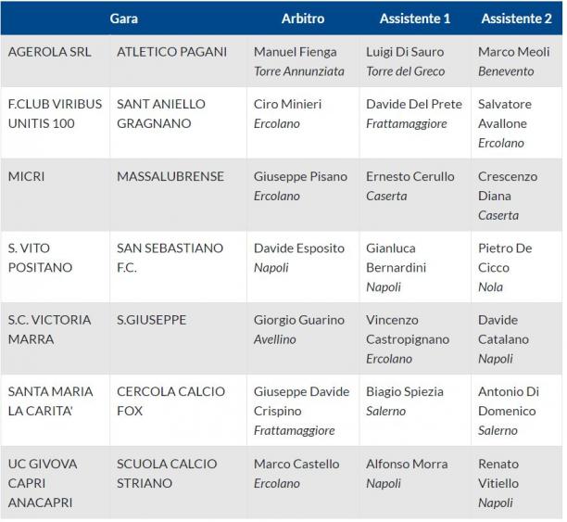Click the Gara column header
This screenshot has width=567, height=522.
124,19
